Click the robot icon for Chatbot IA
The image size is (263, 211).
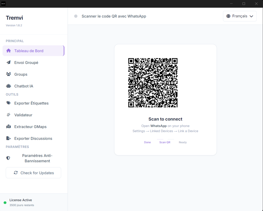pos(8,86)
